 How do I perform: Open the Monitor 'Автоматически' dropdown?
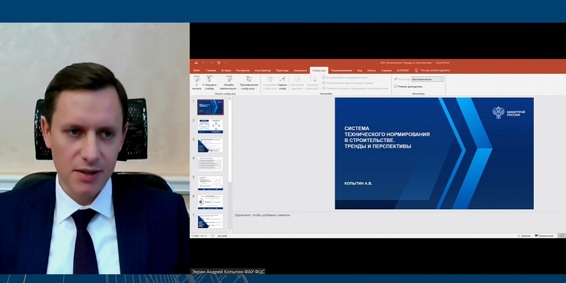[427, 79]
